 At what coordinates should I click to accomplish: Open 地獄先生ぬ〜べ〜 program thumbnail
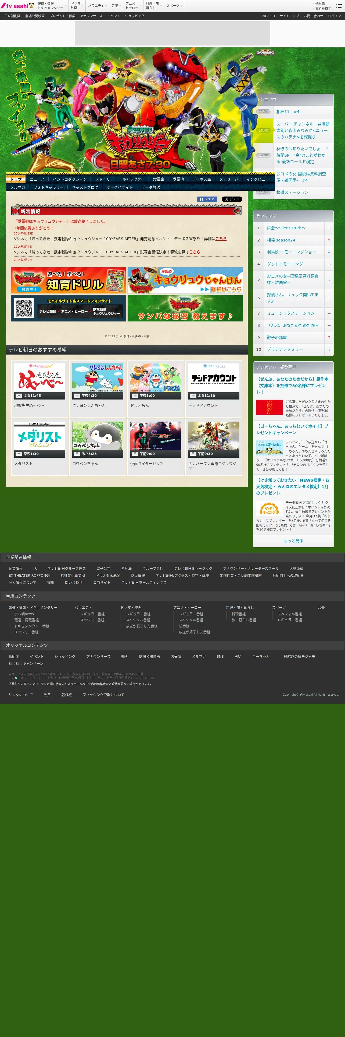click(40, 381)
